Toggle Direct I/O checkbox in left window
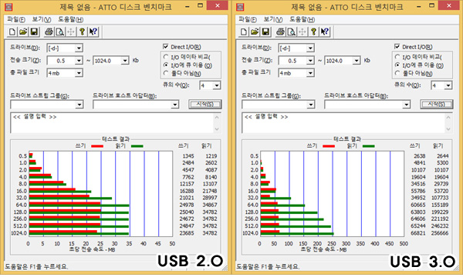 (x=166, y=46)
